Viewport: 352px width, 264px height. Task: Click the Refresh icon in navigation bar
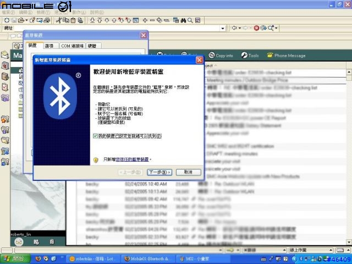pyautogui.click(x=263, y=28)
